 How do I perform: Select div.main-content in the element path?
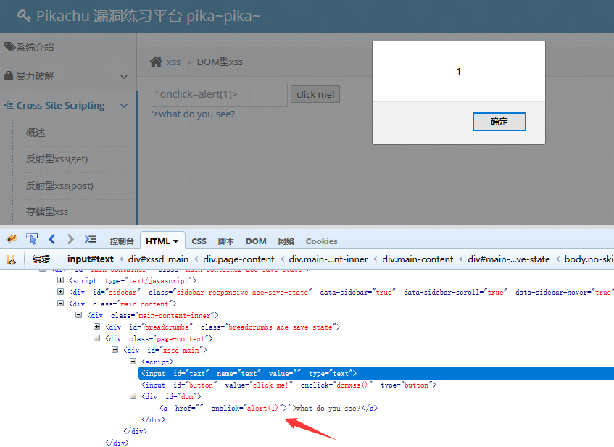pyautogui.click(x=418, y=259)
